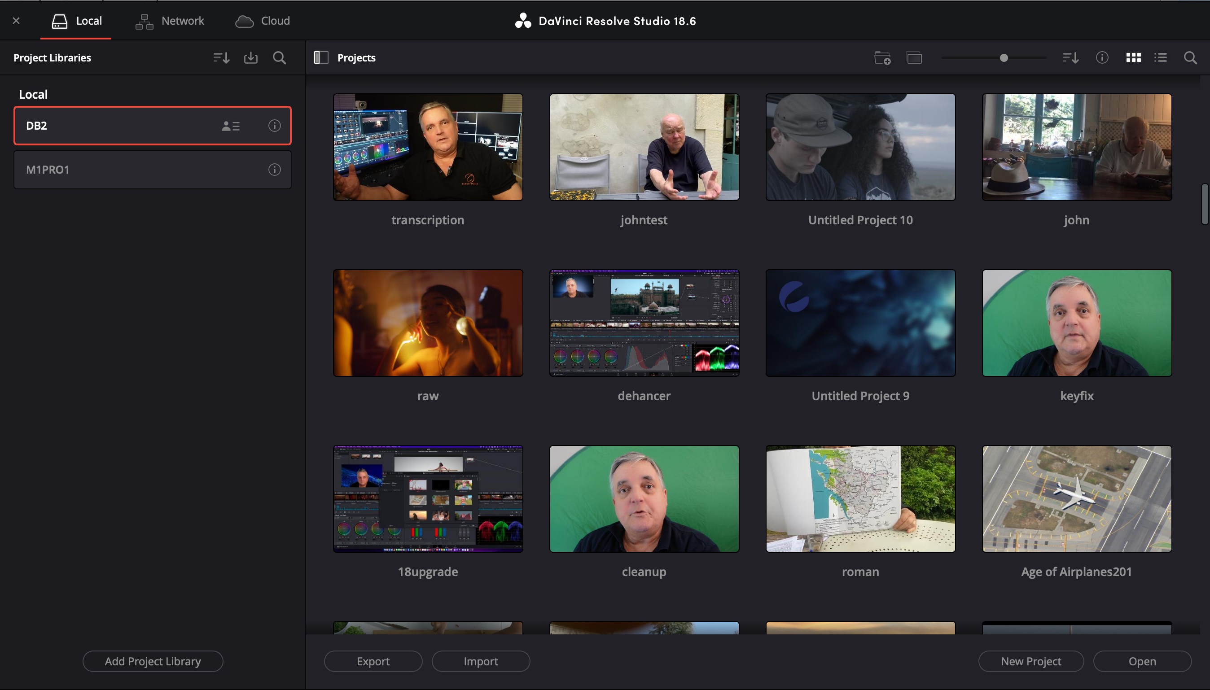Click the user/permissions icon on DB2
1210x690 pixels.
point(230,125)
